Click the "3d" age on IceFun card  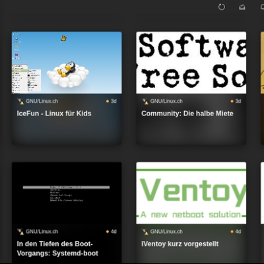pos(114,101)
